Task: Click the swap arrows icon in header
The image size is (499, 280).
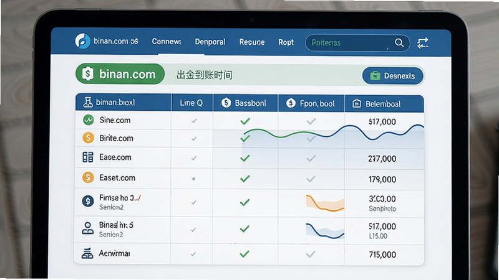Action: click(423, 43)
